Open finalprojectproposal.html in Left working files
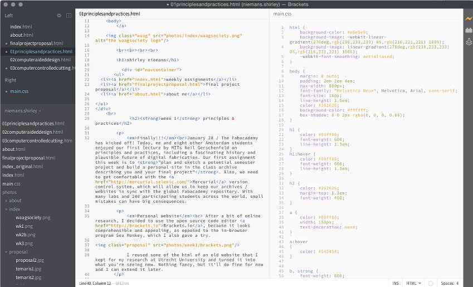Screen dimensions: 473x287 coord(37,43)
